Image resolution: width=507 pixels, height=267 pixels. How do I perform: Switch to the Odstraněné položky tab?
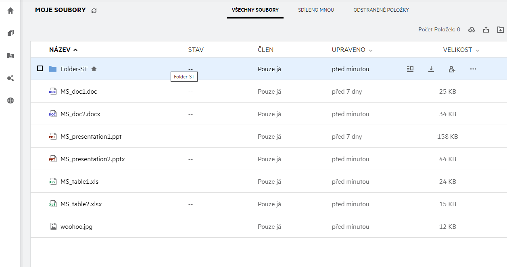381,10
